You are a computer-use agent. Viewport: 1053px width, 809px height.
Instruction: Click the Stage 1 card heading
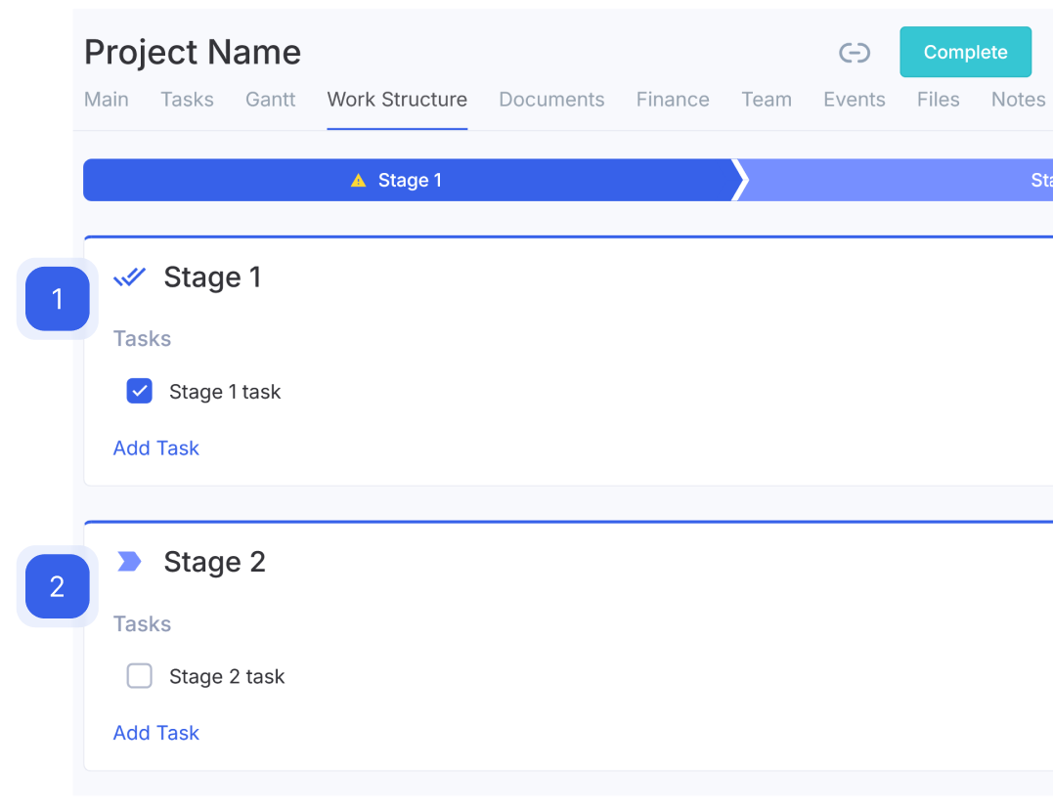click(x=212, y=277)
